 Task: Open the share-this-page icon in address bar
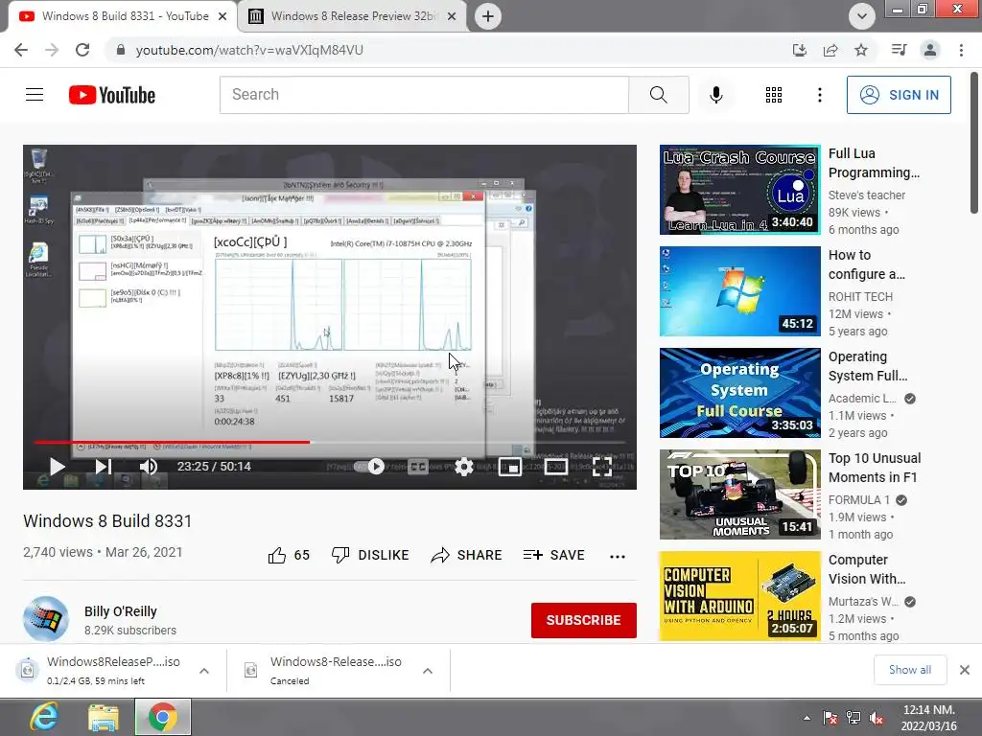coord(830,50)
